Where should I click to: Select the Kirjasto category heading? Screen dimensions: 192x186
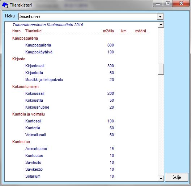point(19,59)
